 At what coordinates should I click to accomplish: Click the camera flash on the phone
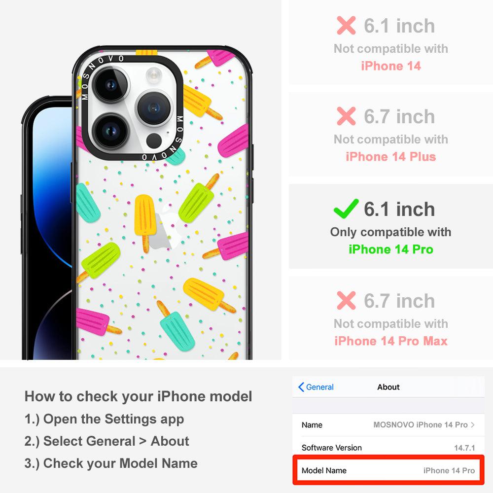tap(154, 75)
